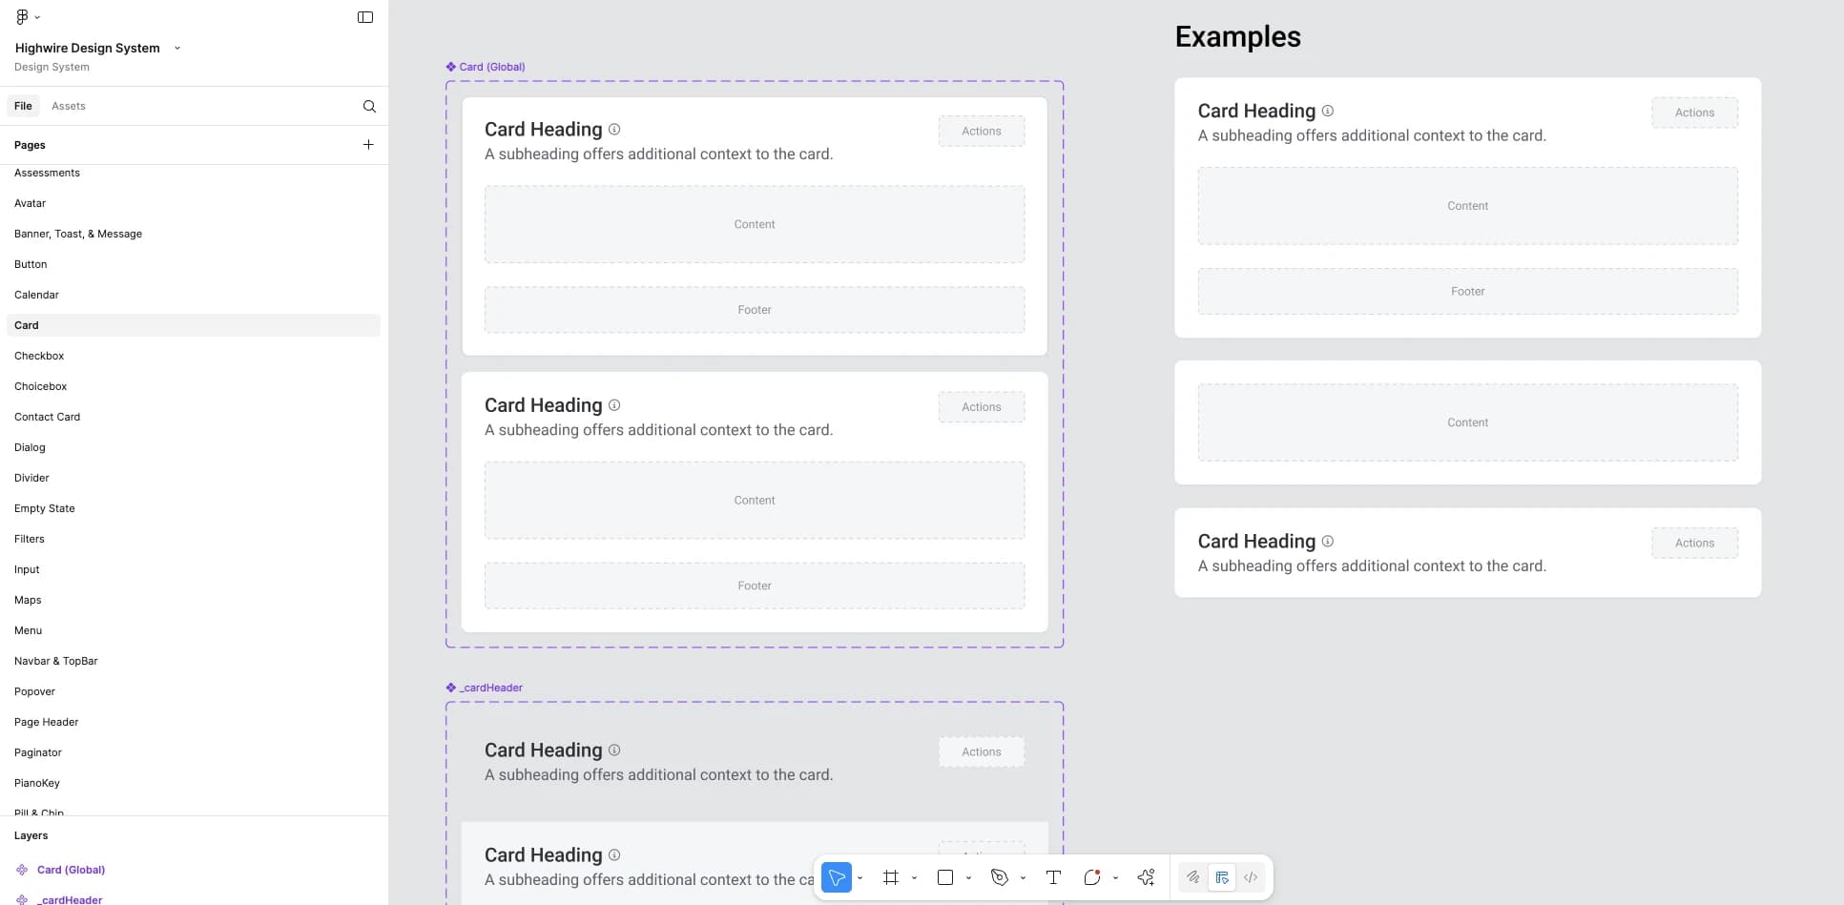
Task: Click Content placeholder in Examples middle card
Action: pos(1467,422)
